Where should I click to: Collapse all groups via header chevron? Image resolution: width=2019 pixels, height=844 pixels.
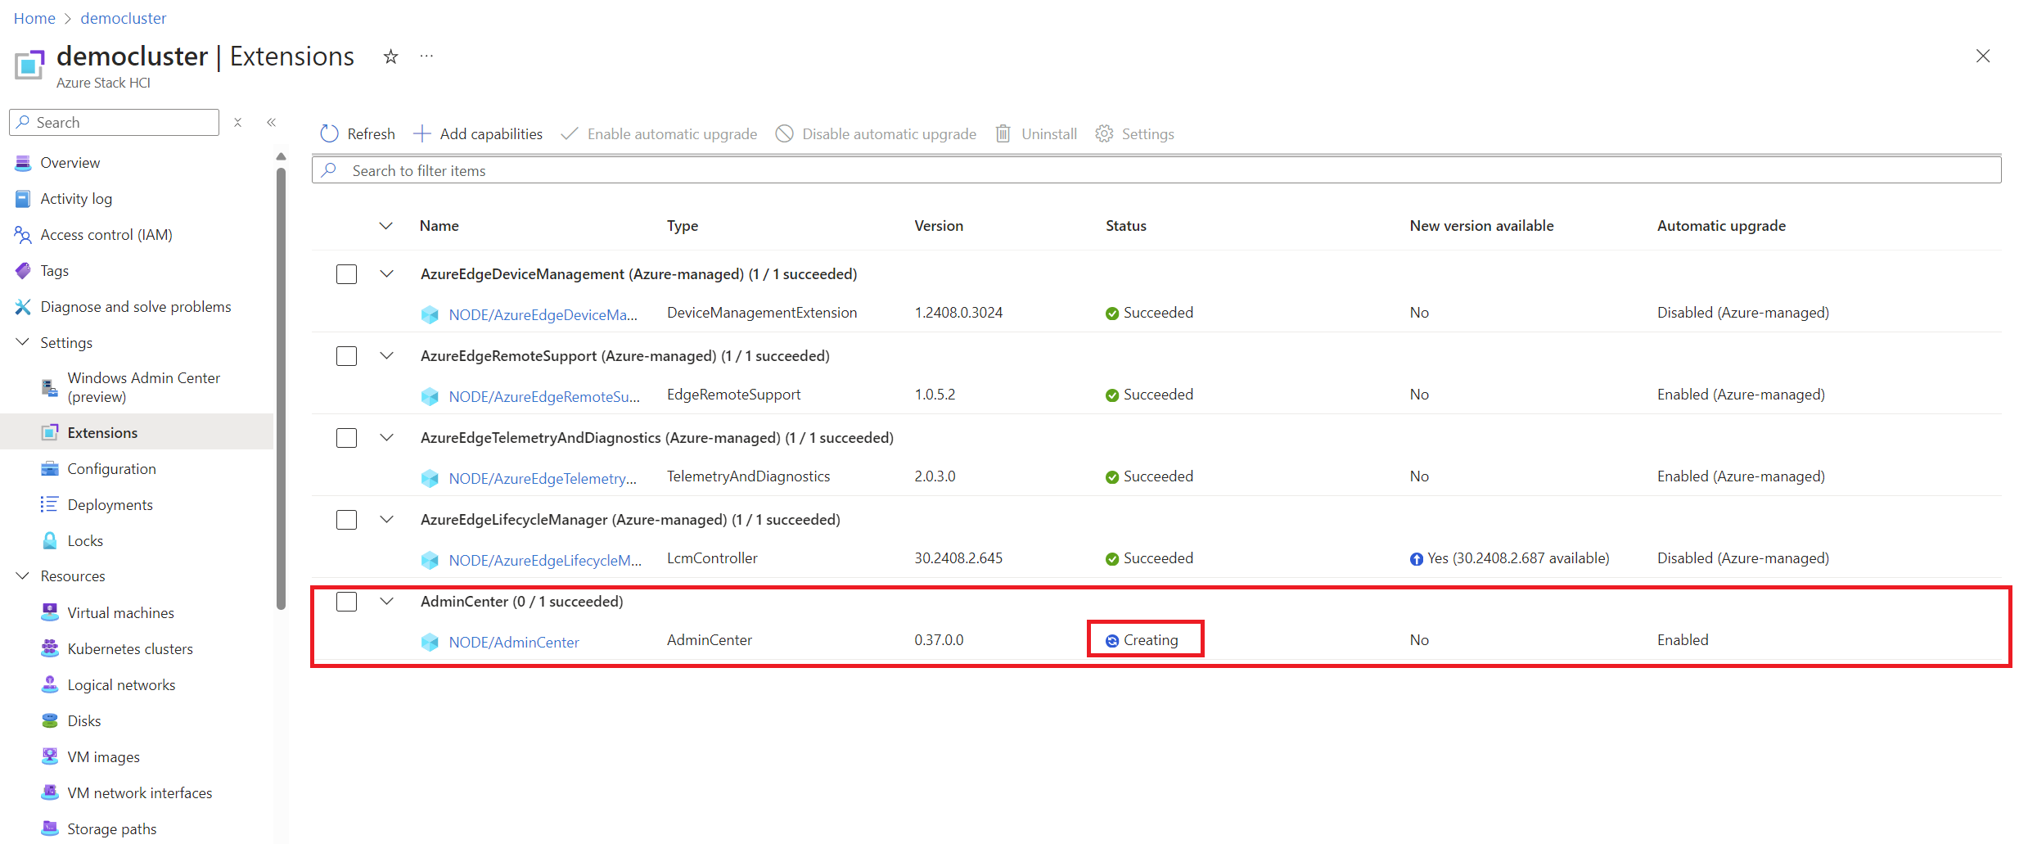click(386, 225)
